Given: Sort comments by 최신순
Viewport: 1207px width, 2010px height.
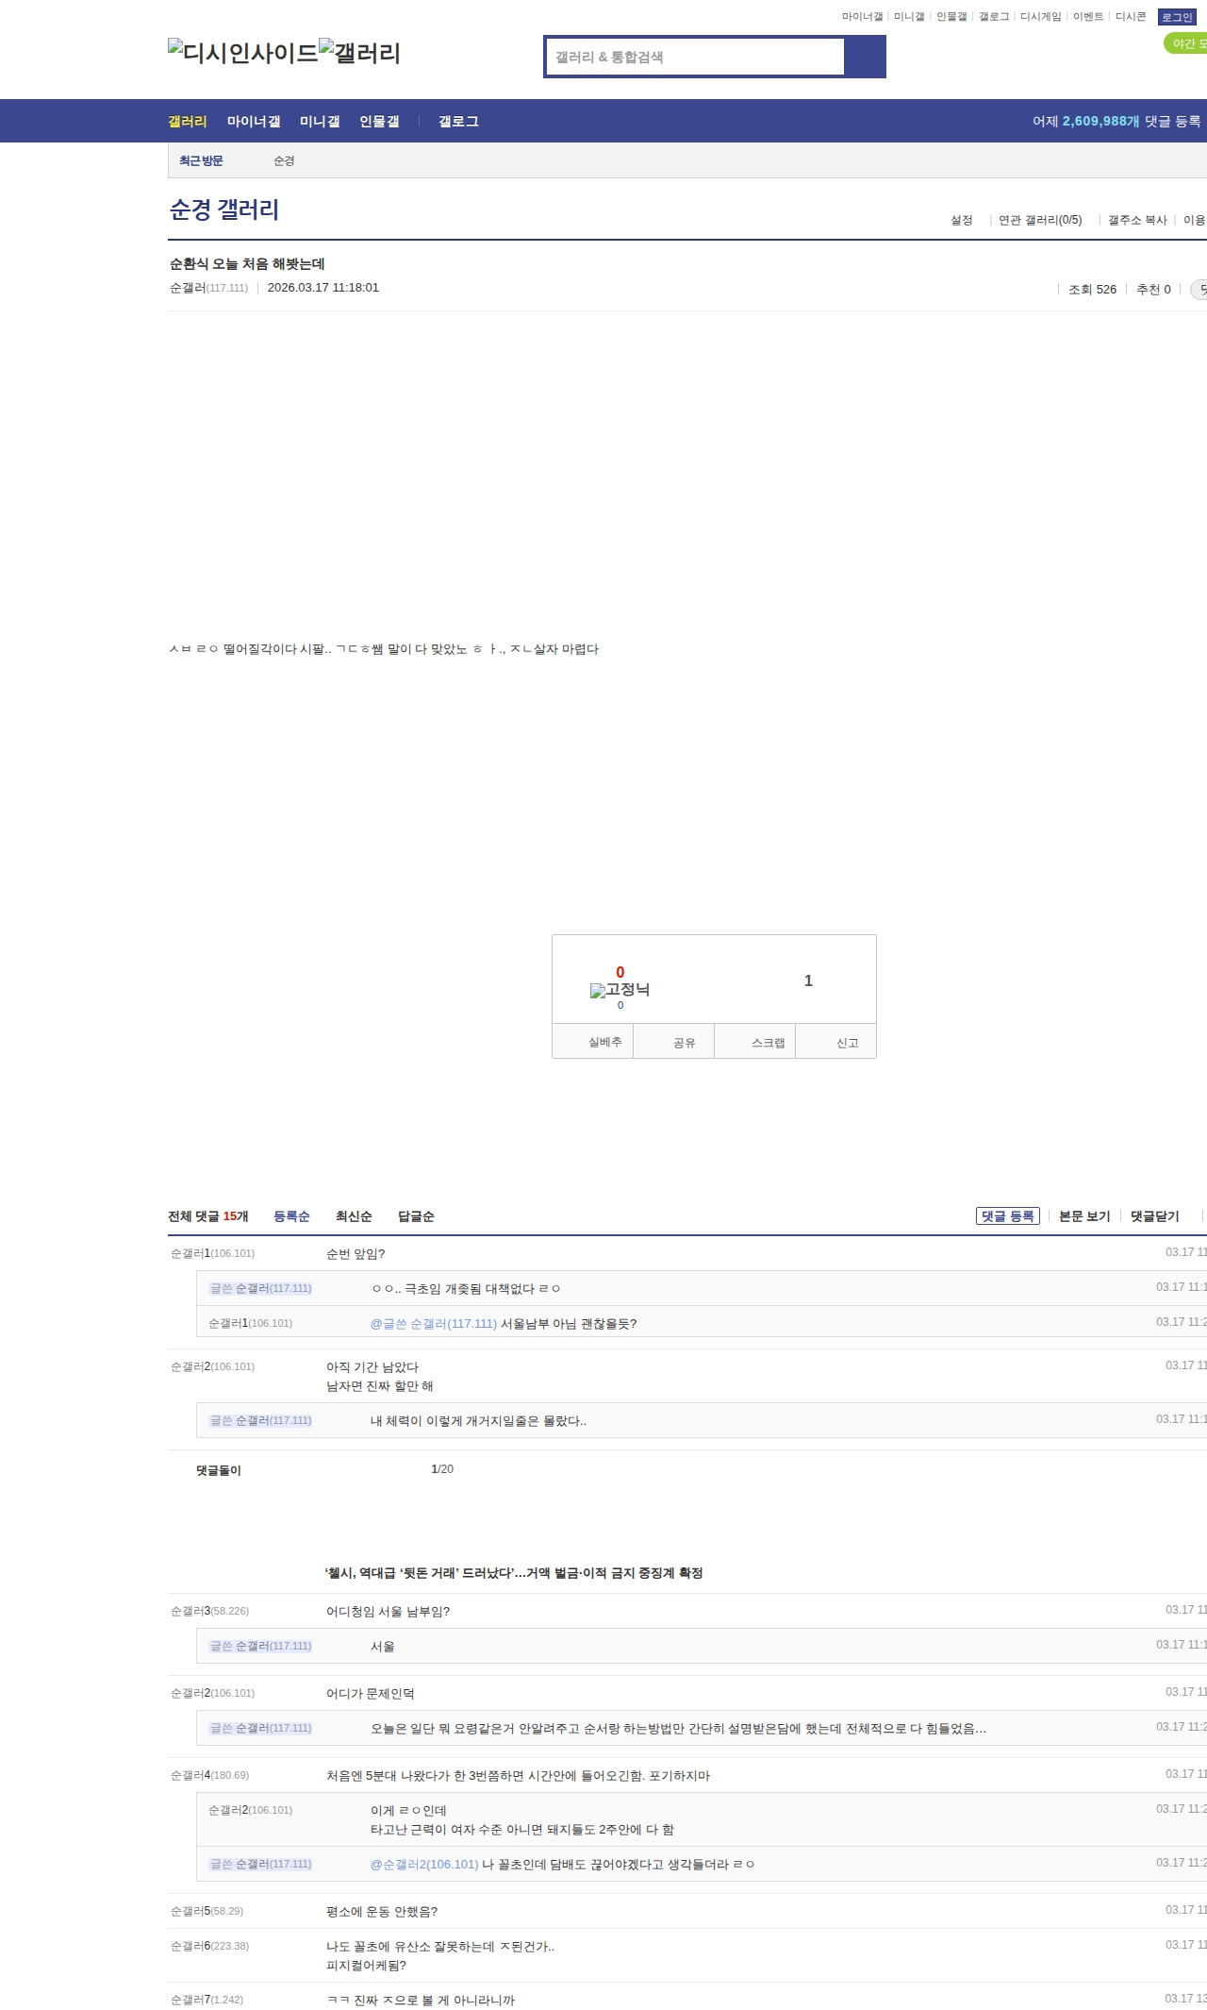Looking at the screenshot, I should pos(354,1216).
